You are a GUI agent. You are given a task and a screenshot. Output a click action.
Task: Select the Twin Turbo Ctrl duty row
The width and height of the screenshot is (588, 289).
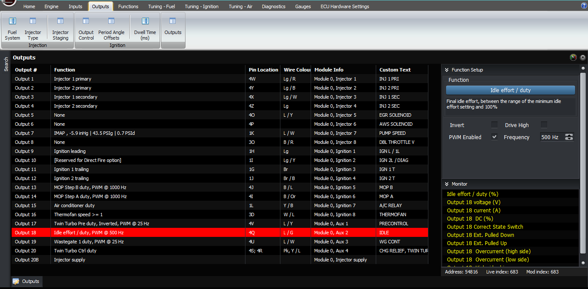(220, 251)
